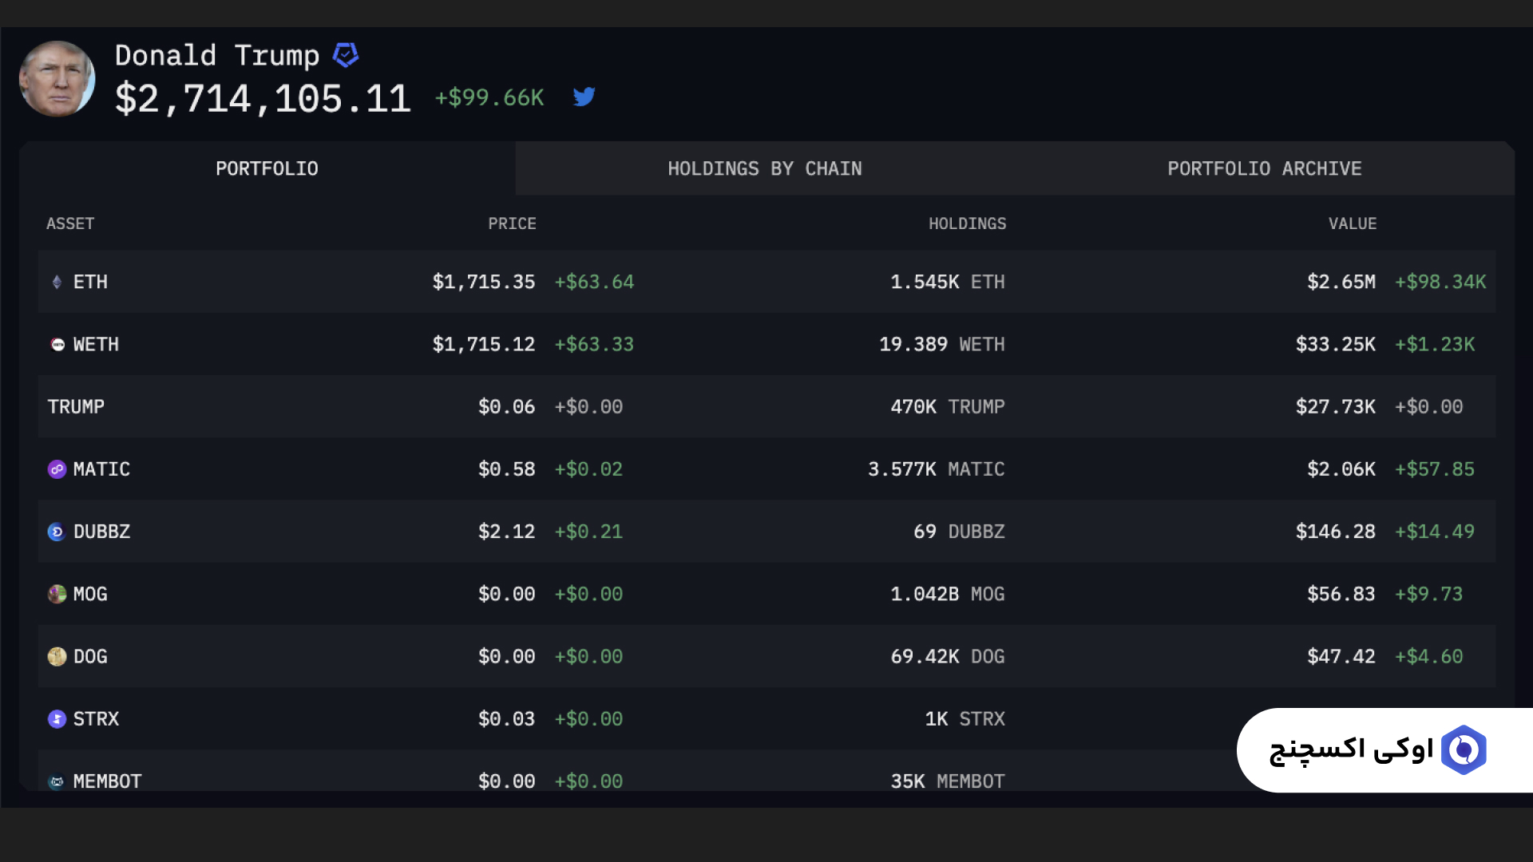This screenshot has width=1533, height=862.
Task: Open the Portfolio Archive tab
Action: 1264,168
